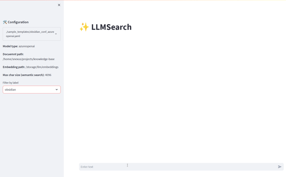
Task: Click the /storage/llm/embeddings embedding path text
Action: pyautogui.click(x=42, y=67)
